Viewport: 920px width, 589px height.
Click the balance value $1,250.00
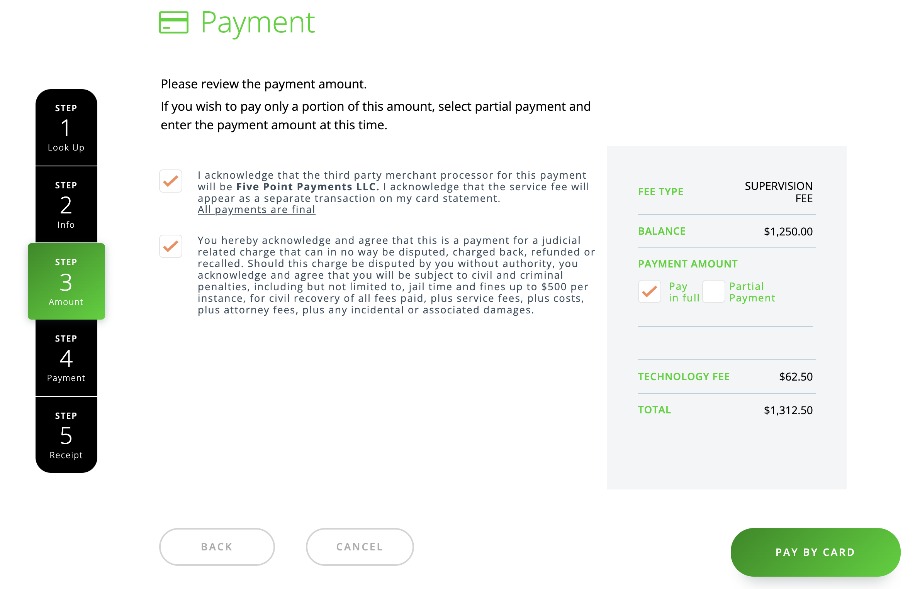click(788, 231)
